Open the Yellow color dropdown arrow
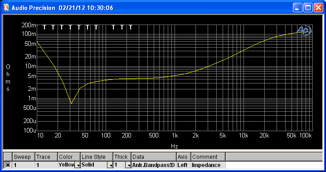 78,165
